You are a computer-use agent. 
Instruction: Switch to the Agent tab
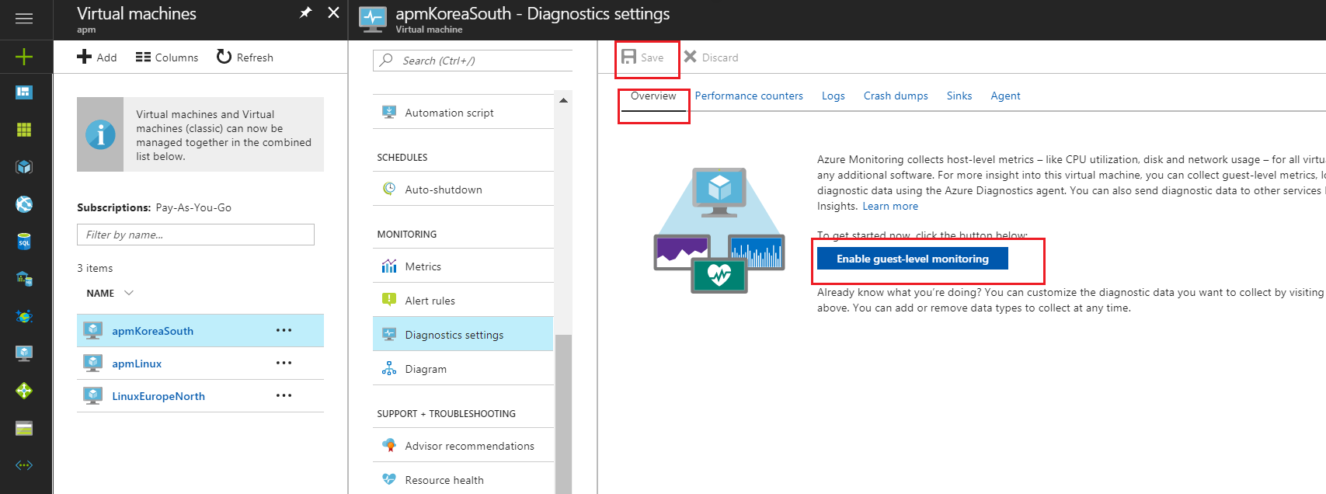[x=1005, y=96]
